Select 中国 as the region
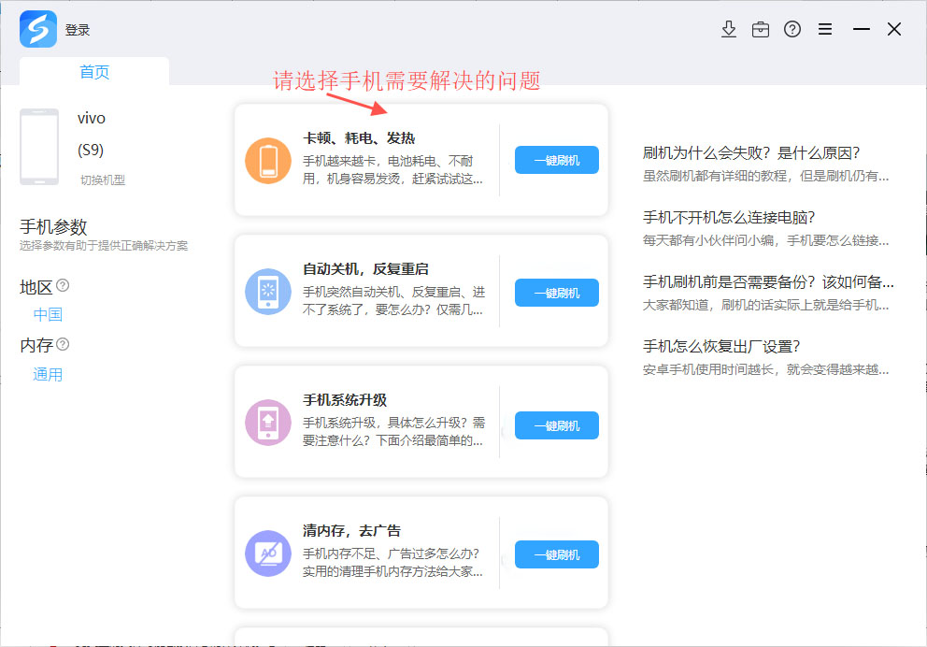Viewport: 927px width, 647px height. point(47,315)
